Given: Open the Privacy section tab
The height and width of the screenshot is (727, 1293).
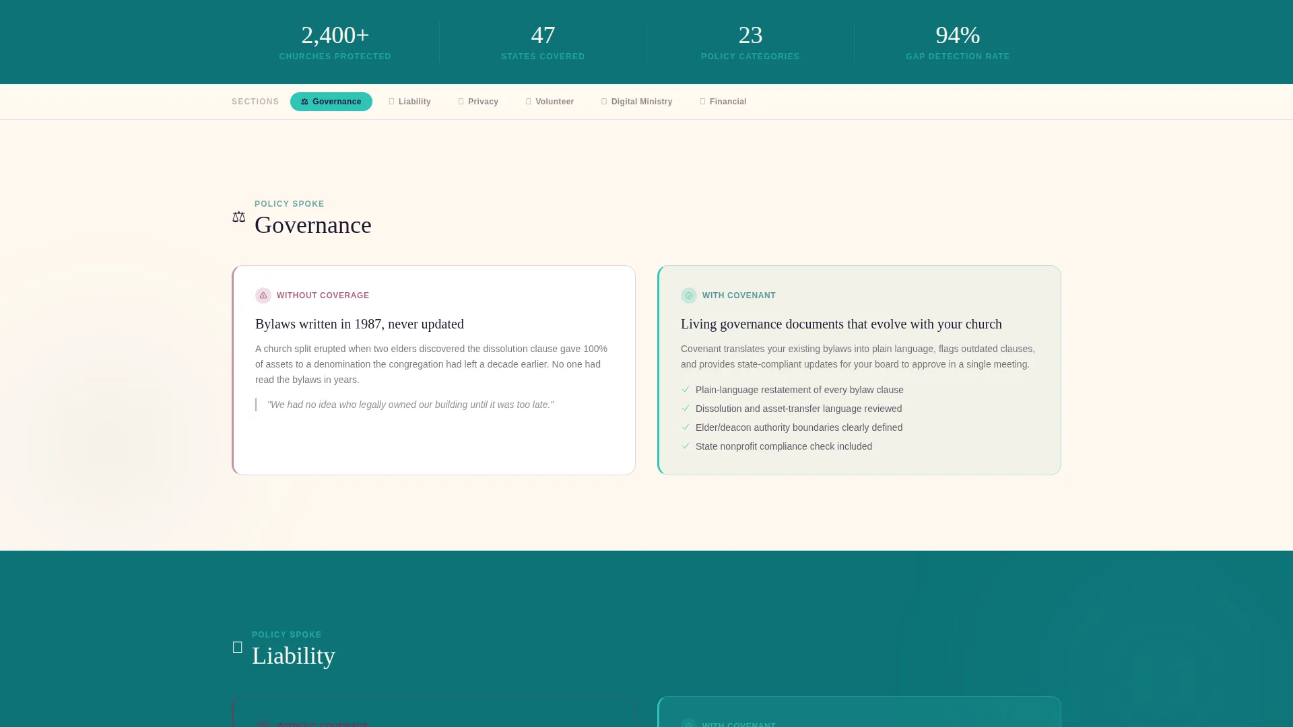Looking at the screenshot, I should [478, 102].
